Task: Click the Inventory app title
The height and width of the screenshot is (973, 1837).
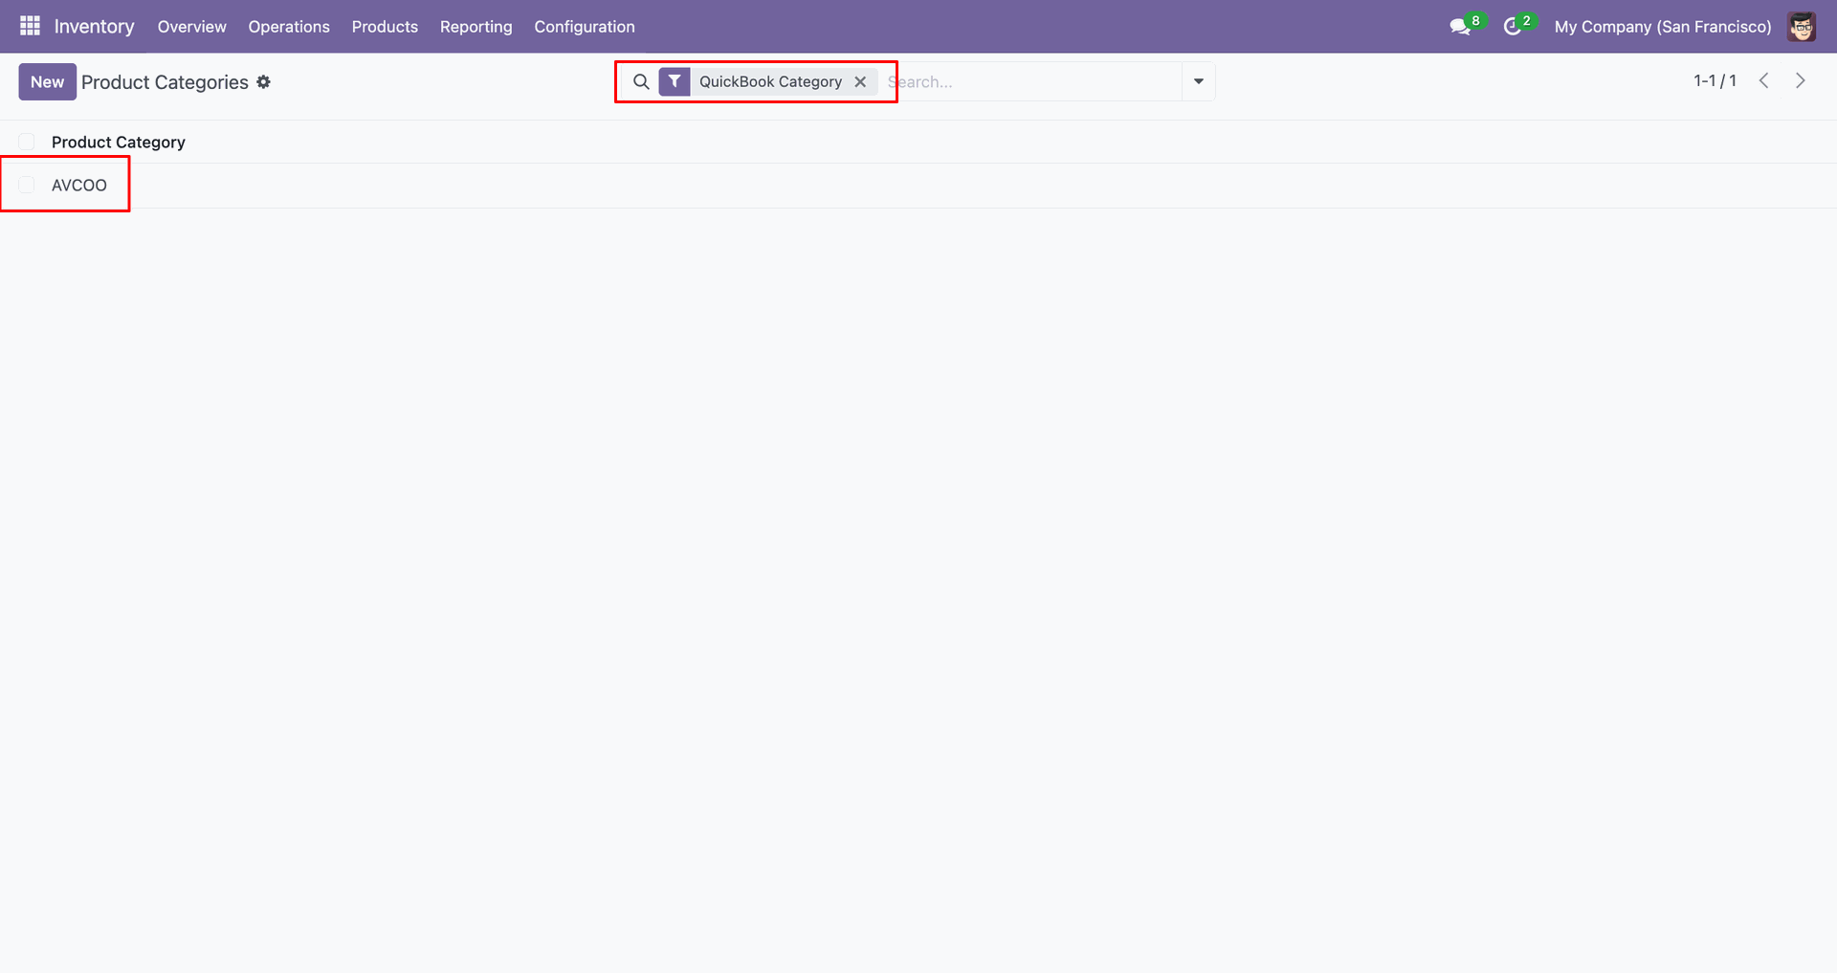Action: 95,27
